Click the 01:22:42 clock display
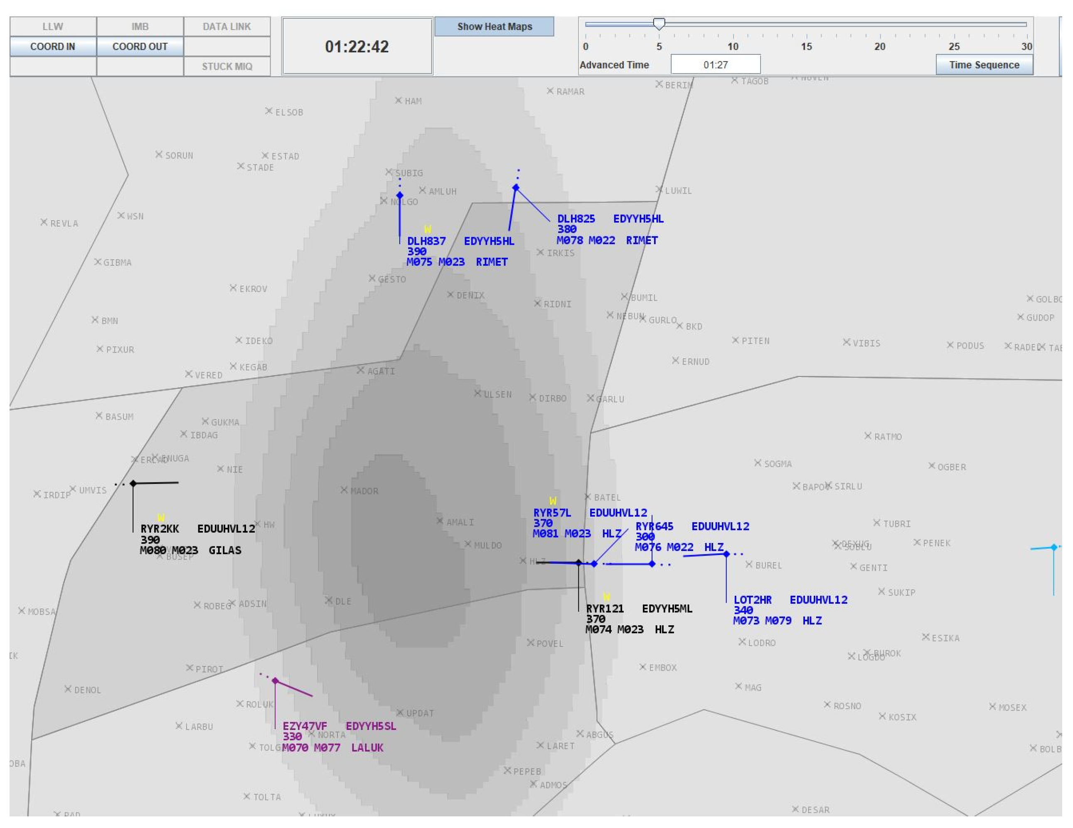The image size is (1073, 828). (x=357, y=47)
